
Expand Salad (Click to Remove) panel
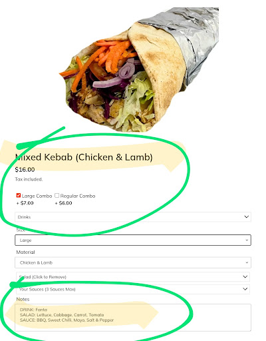(x=133, y=277)
